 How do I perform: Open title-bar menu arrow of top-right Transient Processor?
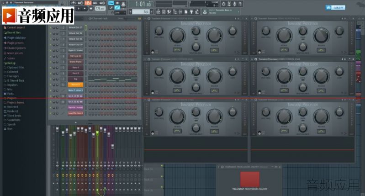252,18
